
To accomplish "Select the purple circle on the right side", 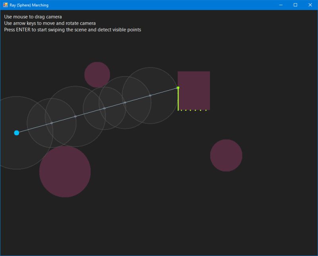I will [226, 155].
